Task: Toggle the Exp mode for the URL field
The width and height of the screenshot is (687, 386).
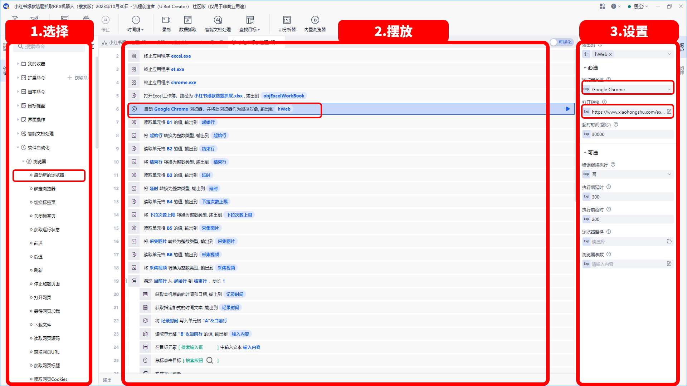Action: point(586,112)
